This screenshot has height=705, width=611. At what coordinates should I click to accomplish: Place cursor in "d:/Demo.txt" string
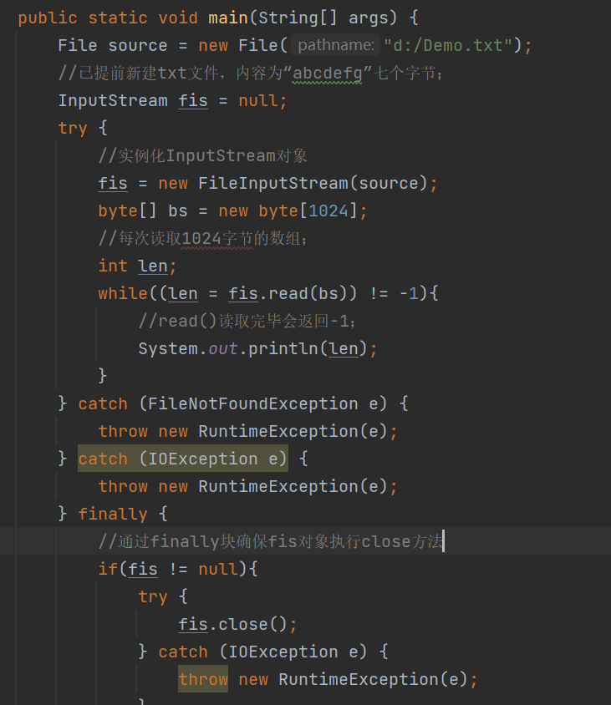[452, 45]
